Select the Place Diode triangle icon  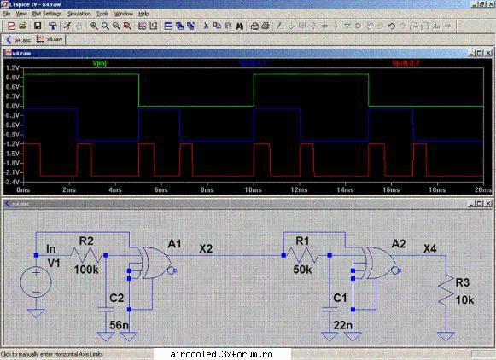click(347, 26)
